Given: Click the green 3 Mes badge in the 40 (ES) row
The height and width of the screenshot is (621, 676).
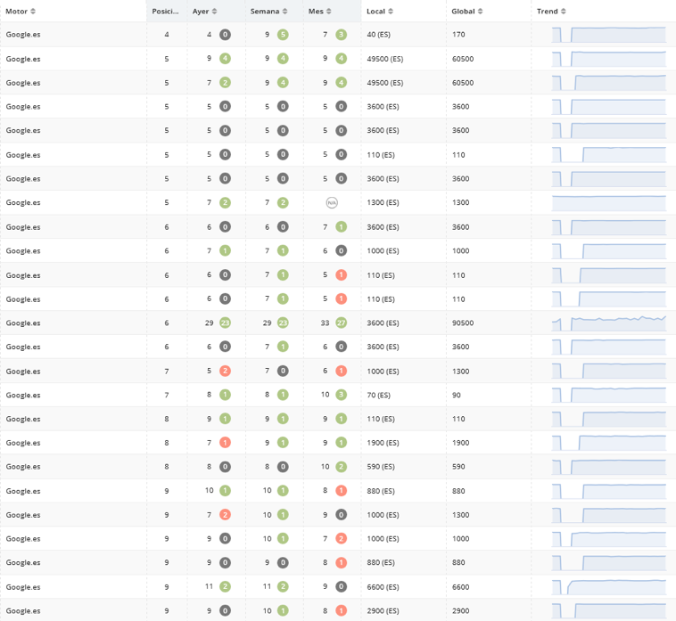Looking at the screenshot, I should 341,35.
